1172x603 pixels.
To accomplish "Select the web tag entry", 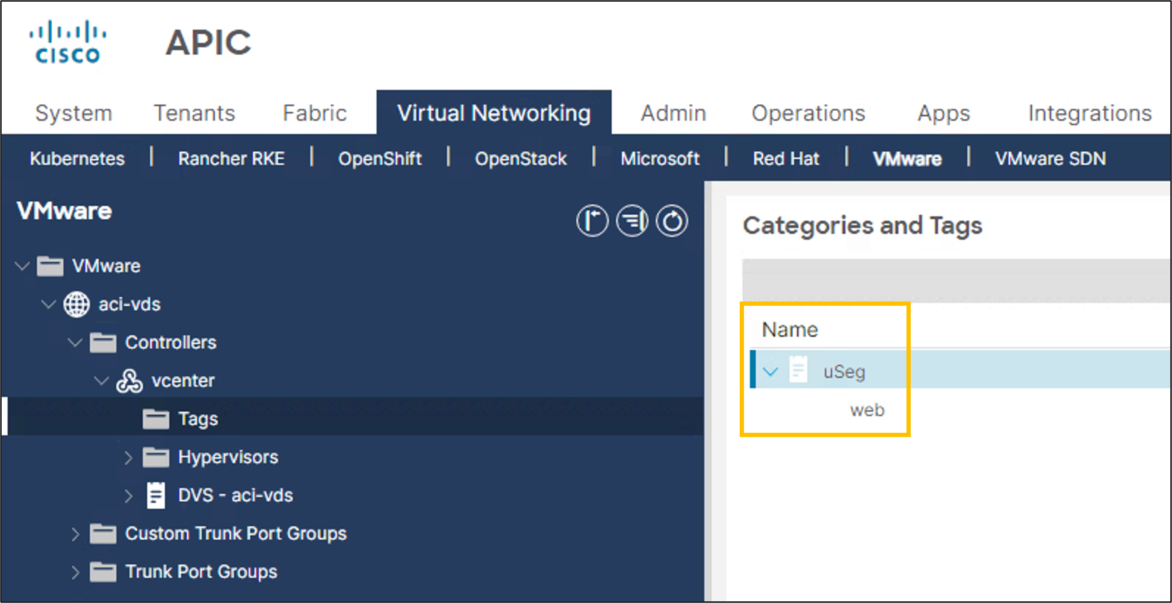I will pos(867,410).
